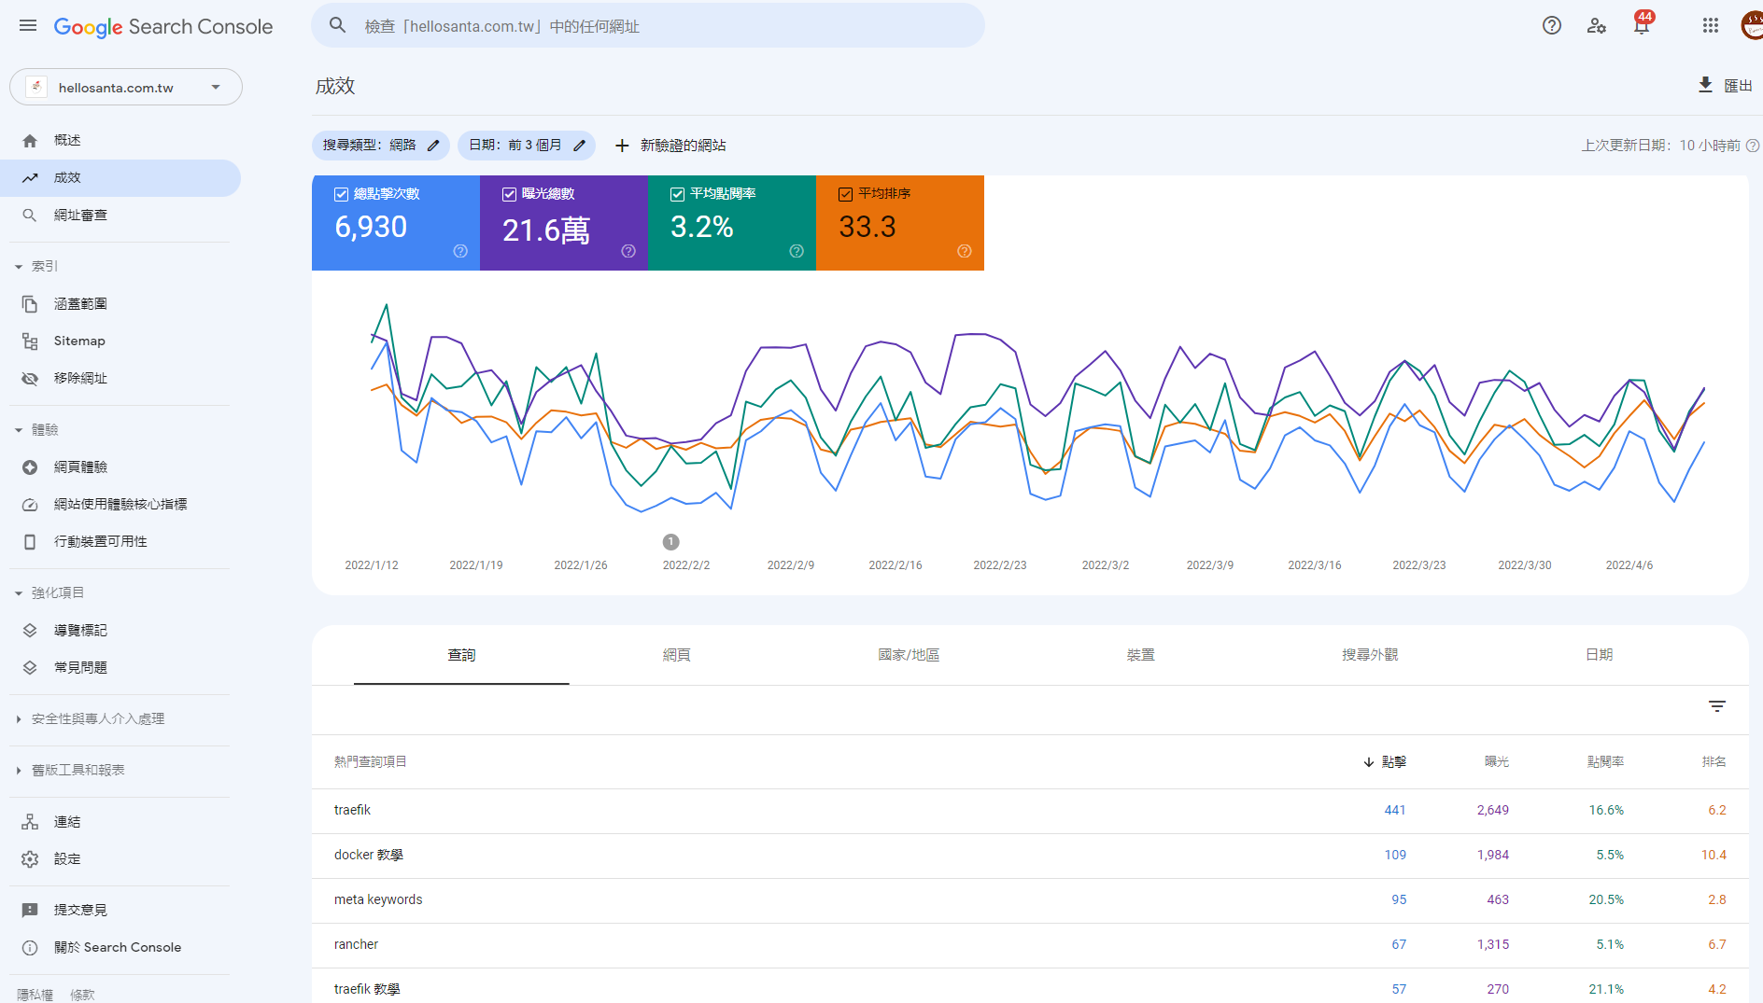Viewport: 1763px width, 1003px height.
Task: Click the 隱私權 footer link
Action: 35,995
